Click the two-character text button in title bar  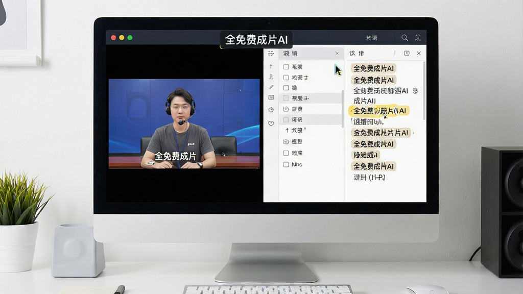pyautogui.click(x=371, y=38)
